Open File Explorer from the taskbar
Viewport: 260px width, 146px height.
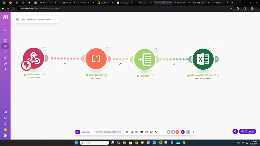(x=124, y=143)
